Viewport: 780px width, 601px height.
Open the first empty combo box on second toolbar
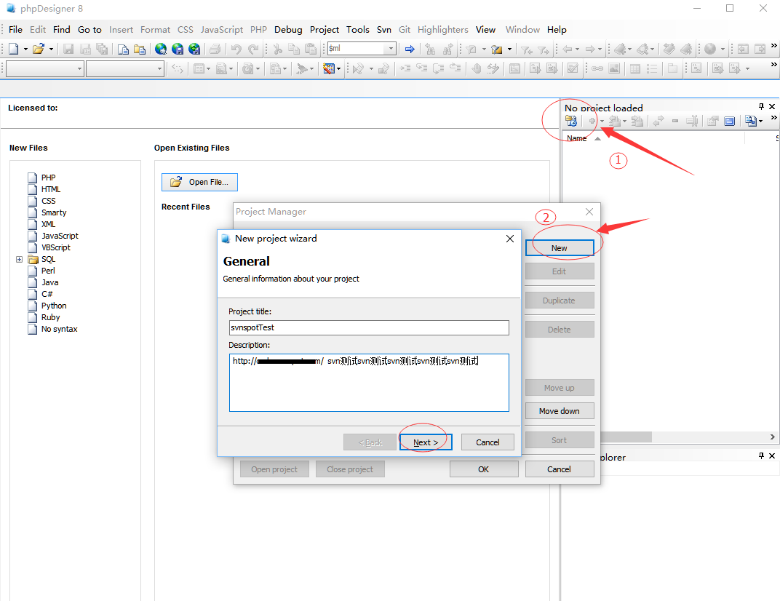point(79,68)
